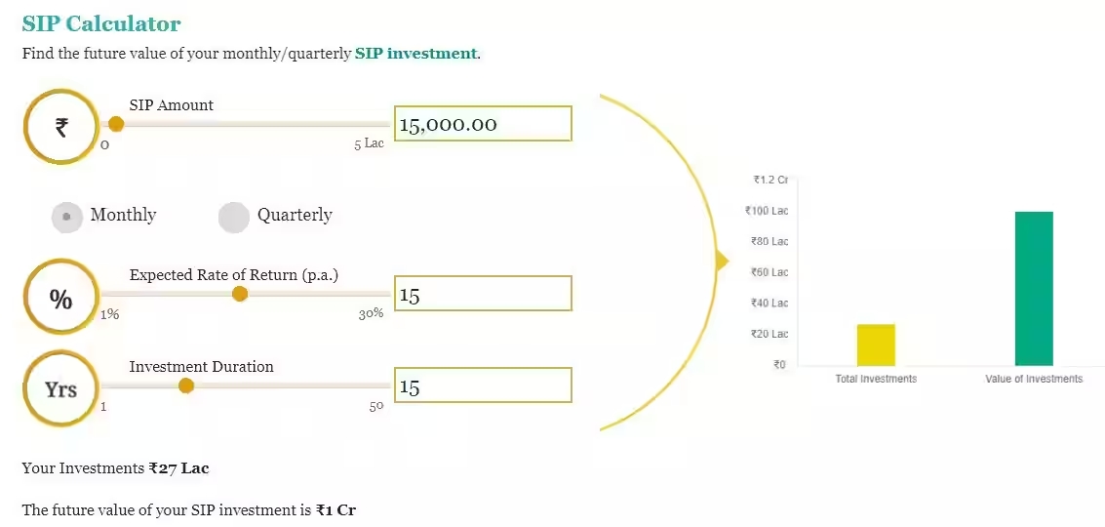The height and width of the screenshot is (527, 1105).
Task: Click the SIP Amount input field
Action: pyautogui.click(x=482, y=124)
